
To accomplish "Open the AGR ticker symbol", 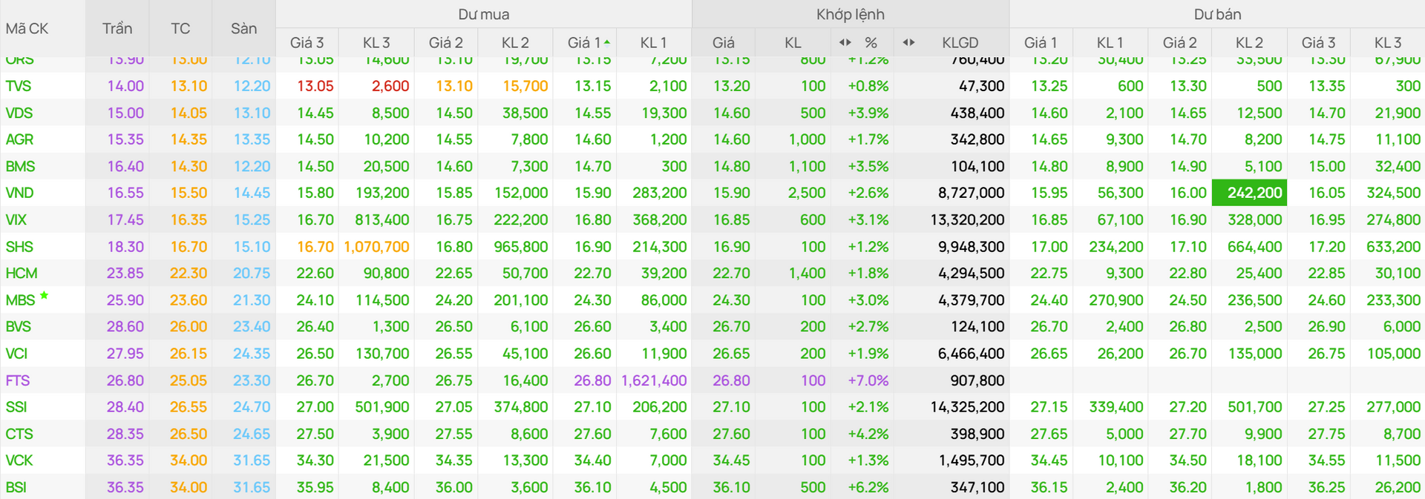I will (19, 139).
